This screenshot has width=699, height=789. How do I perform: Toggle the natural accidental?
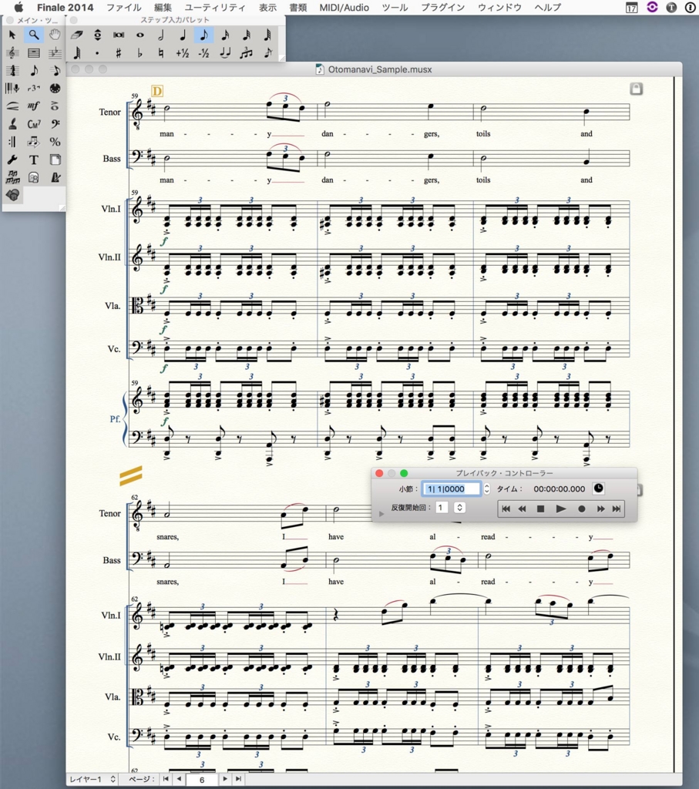(161, 53)
